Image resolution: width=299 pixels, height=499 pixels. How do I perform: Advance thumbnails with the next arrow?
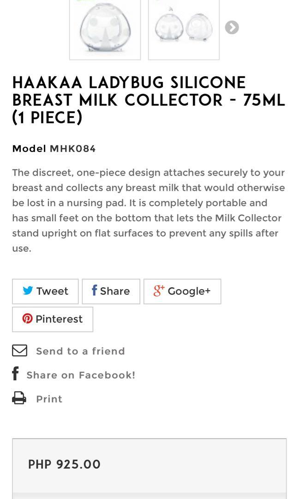232,28
